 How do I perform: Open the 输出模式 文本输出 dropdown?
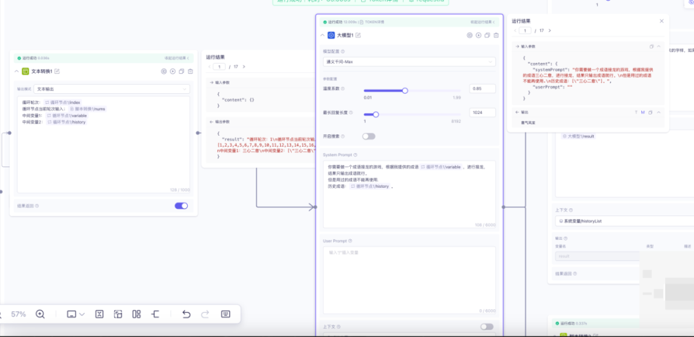pyautogui.click(x=112, y=89)
